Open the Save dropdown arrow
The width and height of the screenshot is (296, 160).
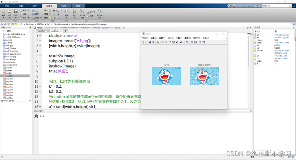16,18
